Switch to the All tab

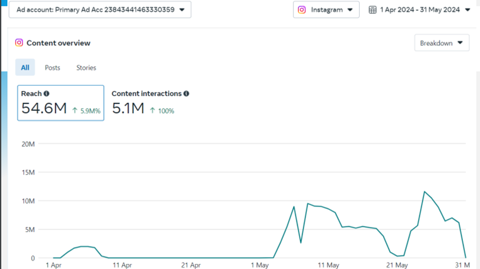tap(25, 68)
